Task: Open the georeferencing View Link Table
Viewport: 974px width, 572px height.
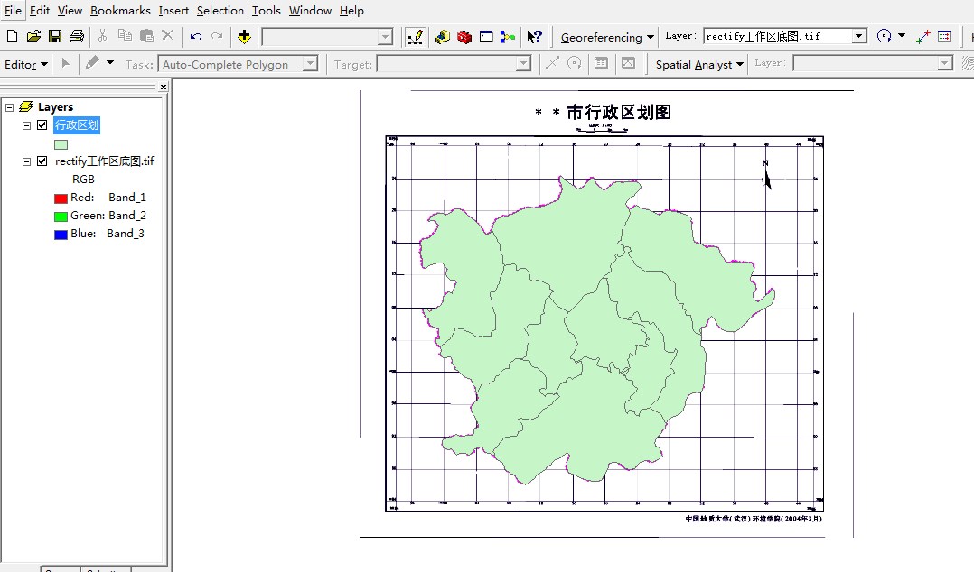Action: [x=944, y=36]
